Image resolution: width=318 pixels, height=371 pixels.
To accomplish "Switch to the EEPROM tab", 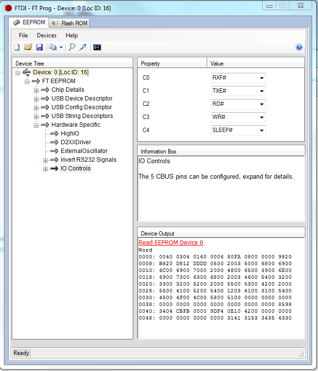I will pos(29,22).
